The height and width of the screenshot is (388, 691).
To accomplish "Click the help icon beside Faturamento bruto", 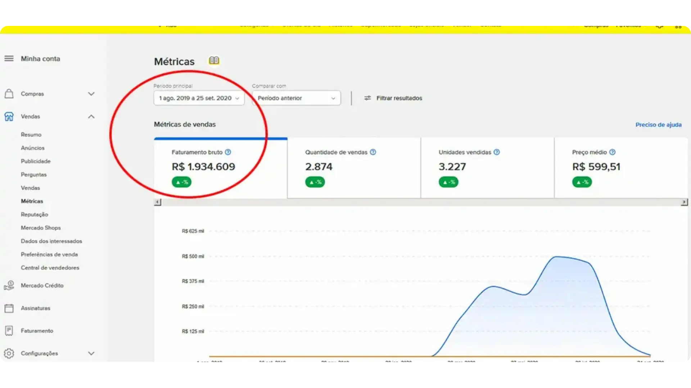I will (228, 152).
